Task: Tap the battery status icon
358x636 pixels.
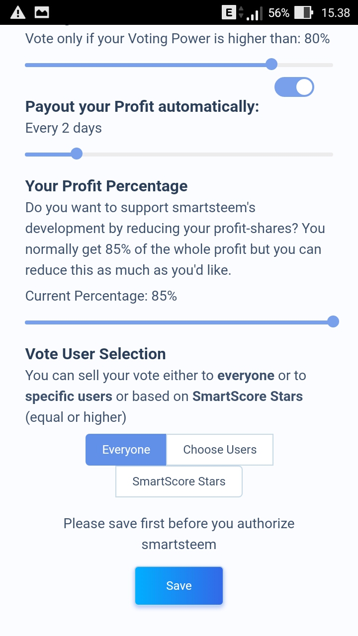Action: (x=303, y=12)
